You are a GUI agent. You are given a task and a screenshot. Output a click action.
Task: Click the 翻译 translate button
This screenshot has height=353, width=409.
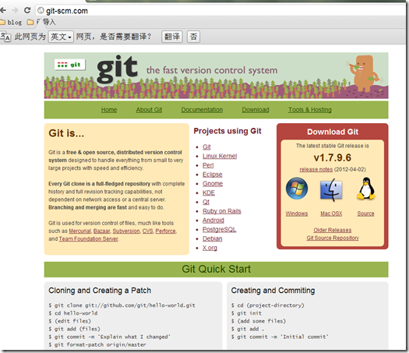[172, 37]
